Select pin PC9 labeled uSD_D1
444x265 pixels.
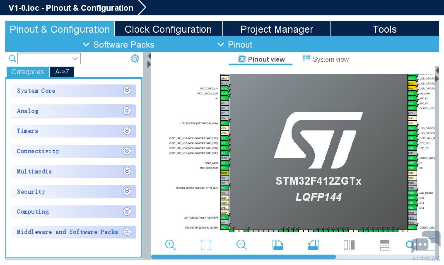pos(412,98)
